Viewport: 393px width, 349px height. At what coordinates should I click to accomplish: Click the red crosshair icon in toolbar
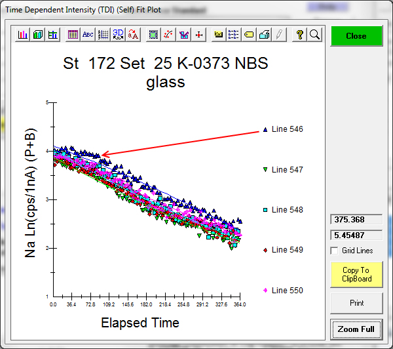click(x=199, y=35)
